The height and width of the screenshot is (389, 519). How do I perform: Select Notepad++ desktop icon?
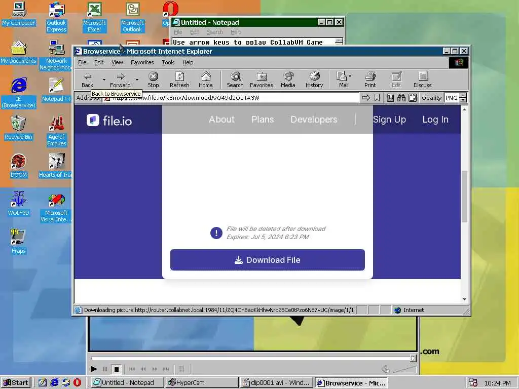[x=56, y=90]
